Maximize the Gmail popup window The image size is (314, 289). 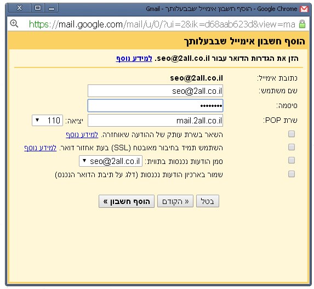37,8
